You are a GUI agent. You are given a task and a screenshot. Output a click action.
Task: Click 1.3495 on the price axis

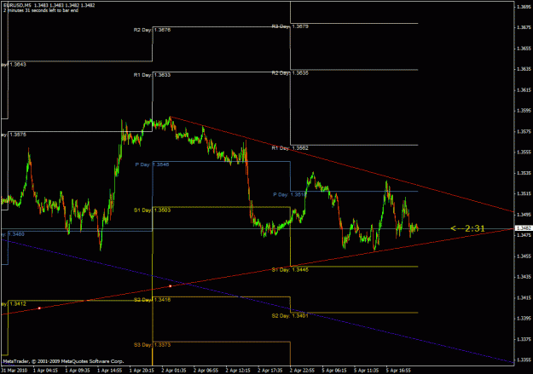pos(524,215)
